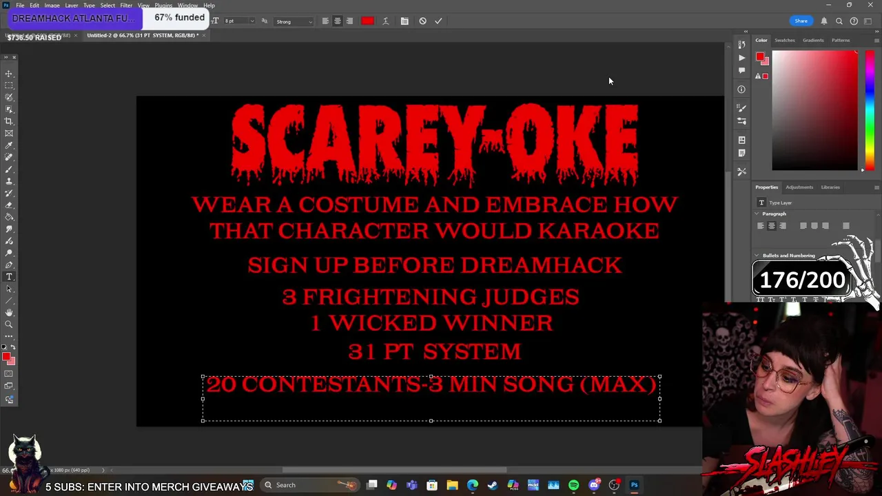Click the red text color swatch

point(367,21)
